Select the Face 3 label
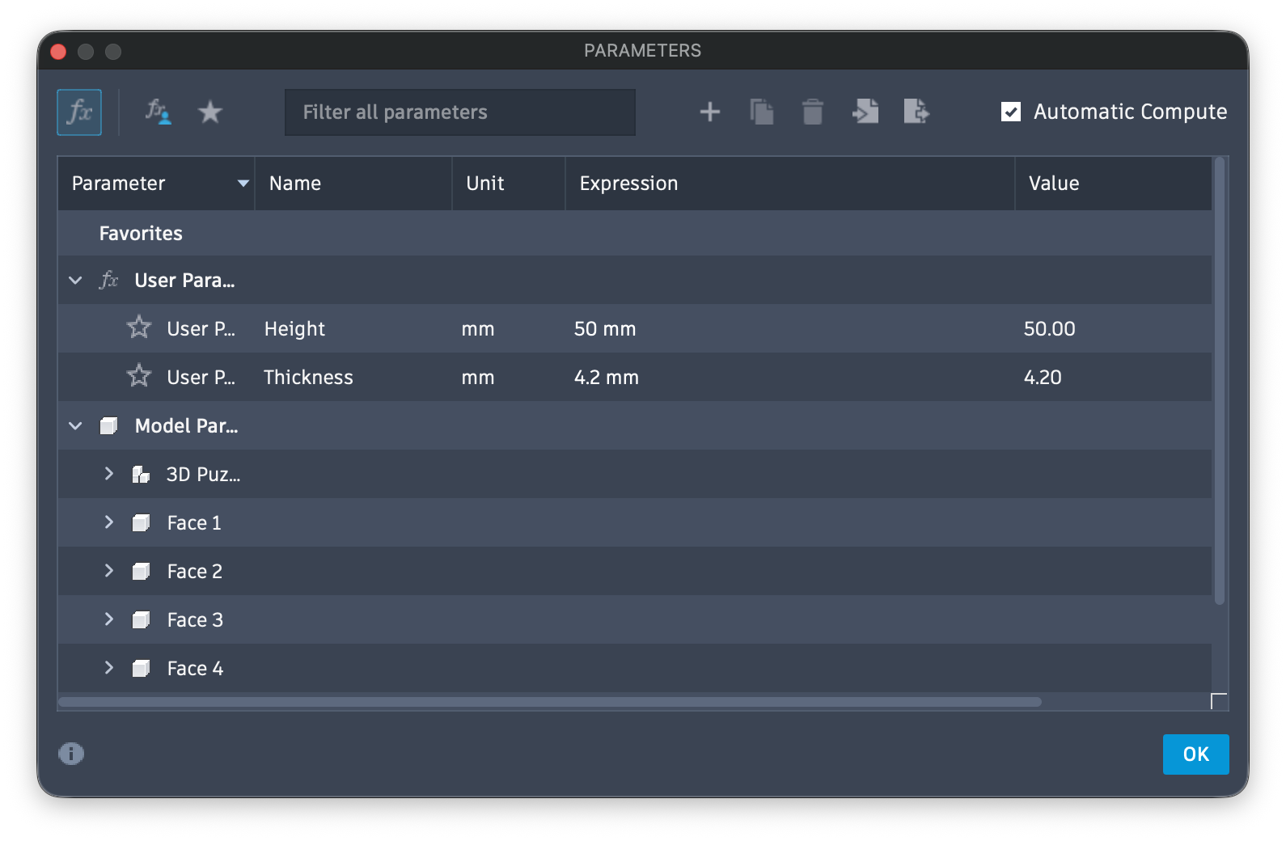Screen dimensions: 1286x841 pyautogui.click(x=195, y=620)
